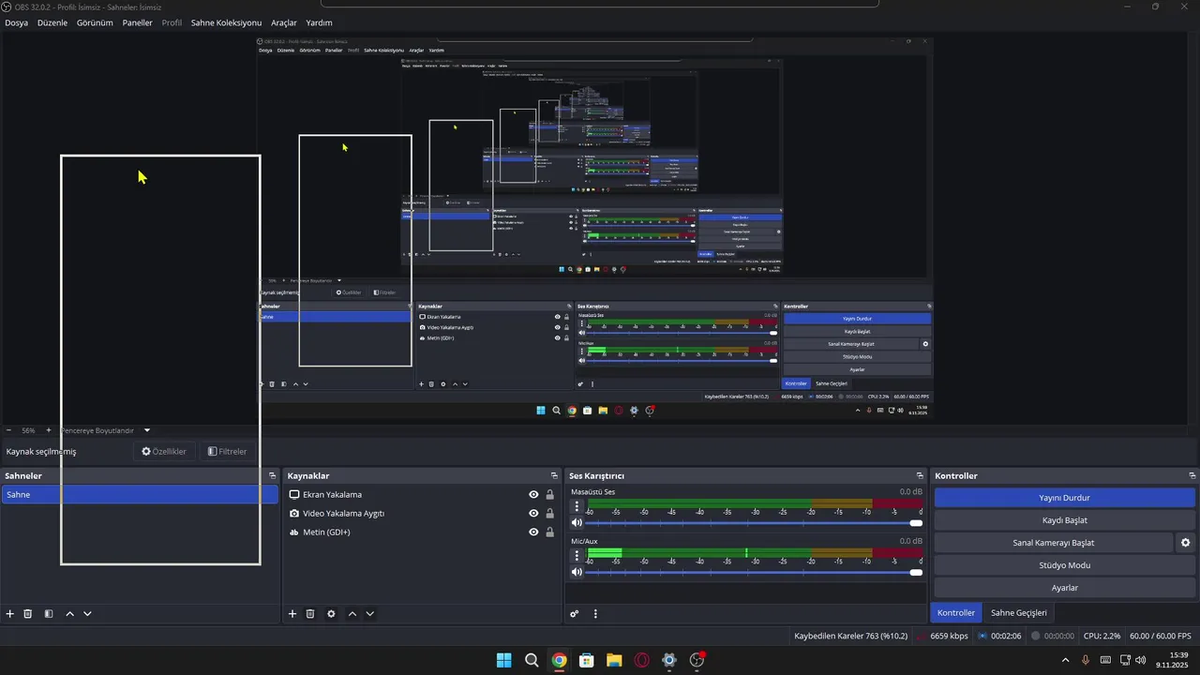Open source properties gear in Kaynaklar toolbar
The image size is (1200, 675).
coord(331,614)
